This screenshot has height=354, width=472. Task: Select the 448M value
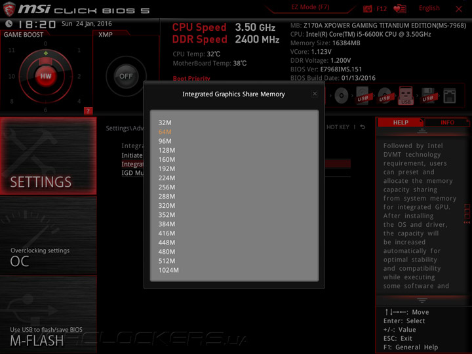click(x=167, y=243)
